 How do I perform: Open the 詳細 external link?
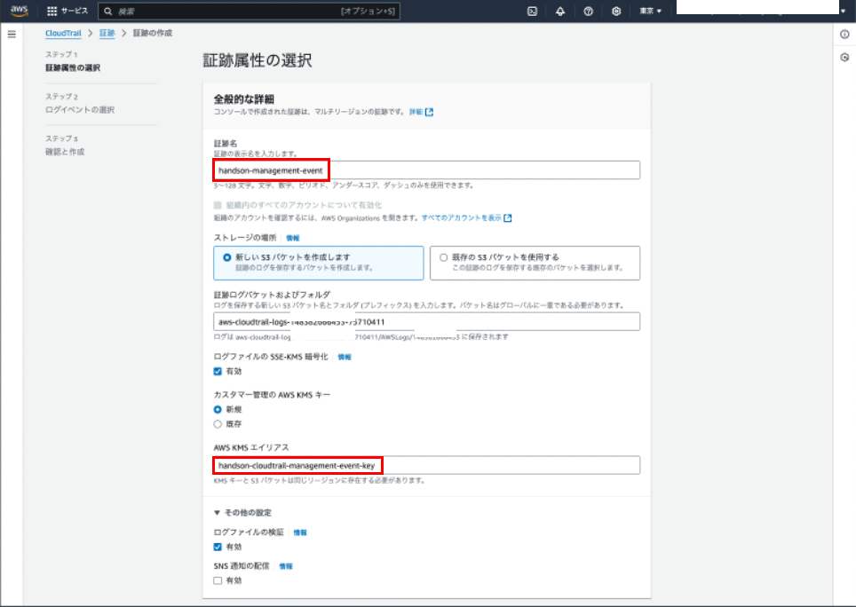(x=421, y=112)
